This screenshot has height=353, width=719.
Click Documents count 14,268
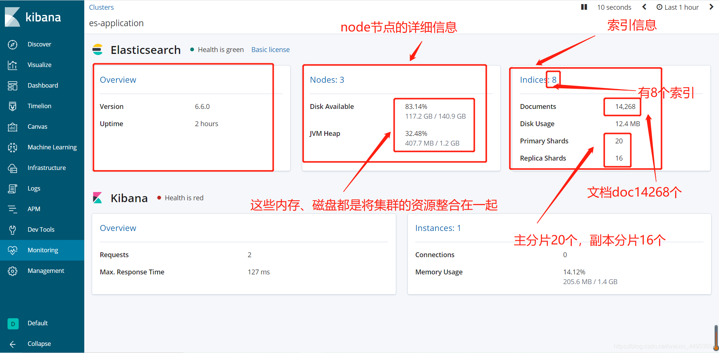(625, 107)
